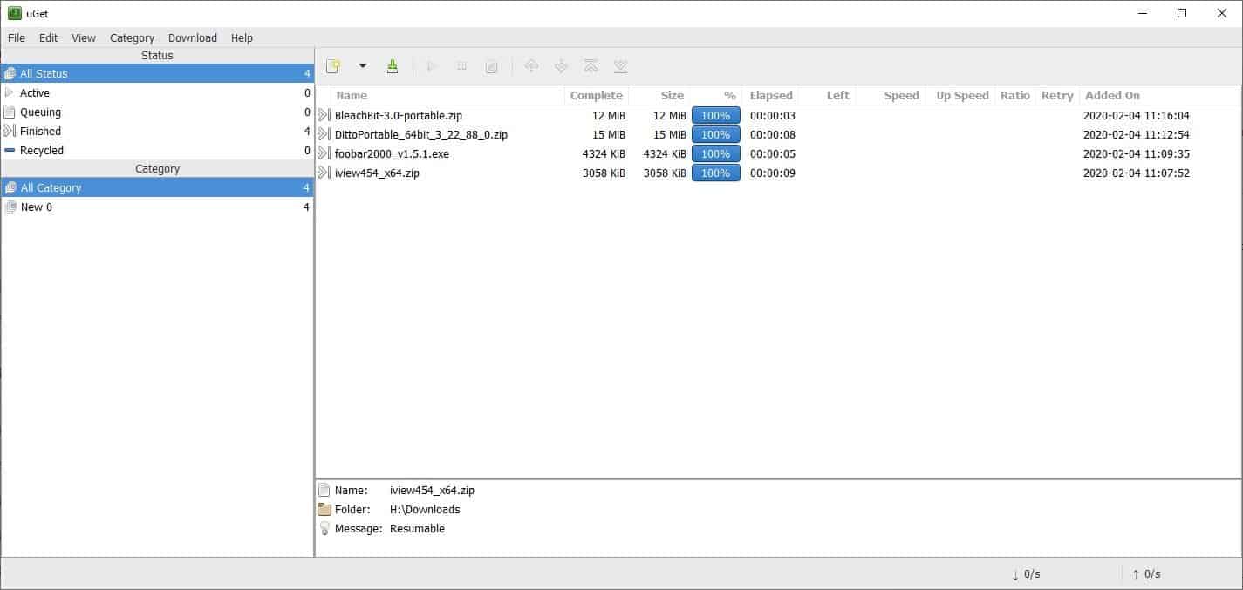Move selected download down in queue

(x=561, y=65)
